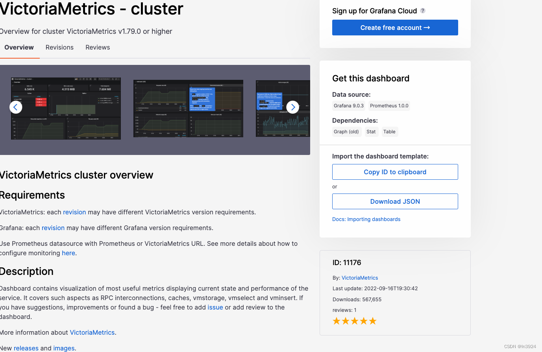Click the Create free account button
This screenshot has width=542, height=352.
click(395, 28)
